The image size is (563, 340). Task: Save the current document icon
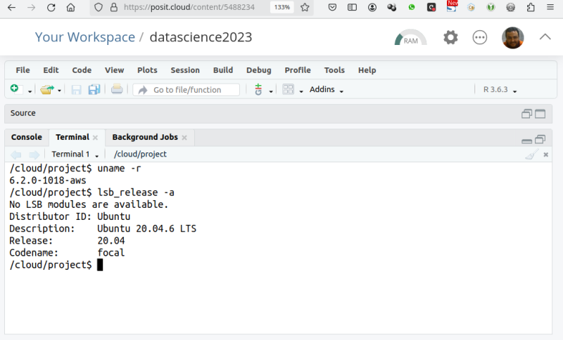click(x=76, y=90)
